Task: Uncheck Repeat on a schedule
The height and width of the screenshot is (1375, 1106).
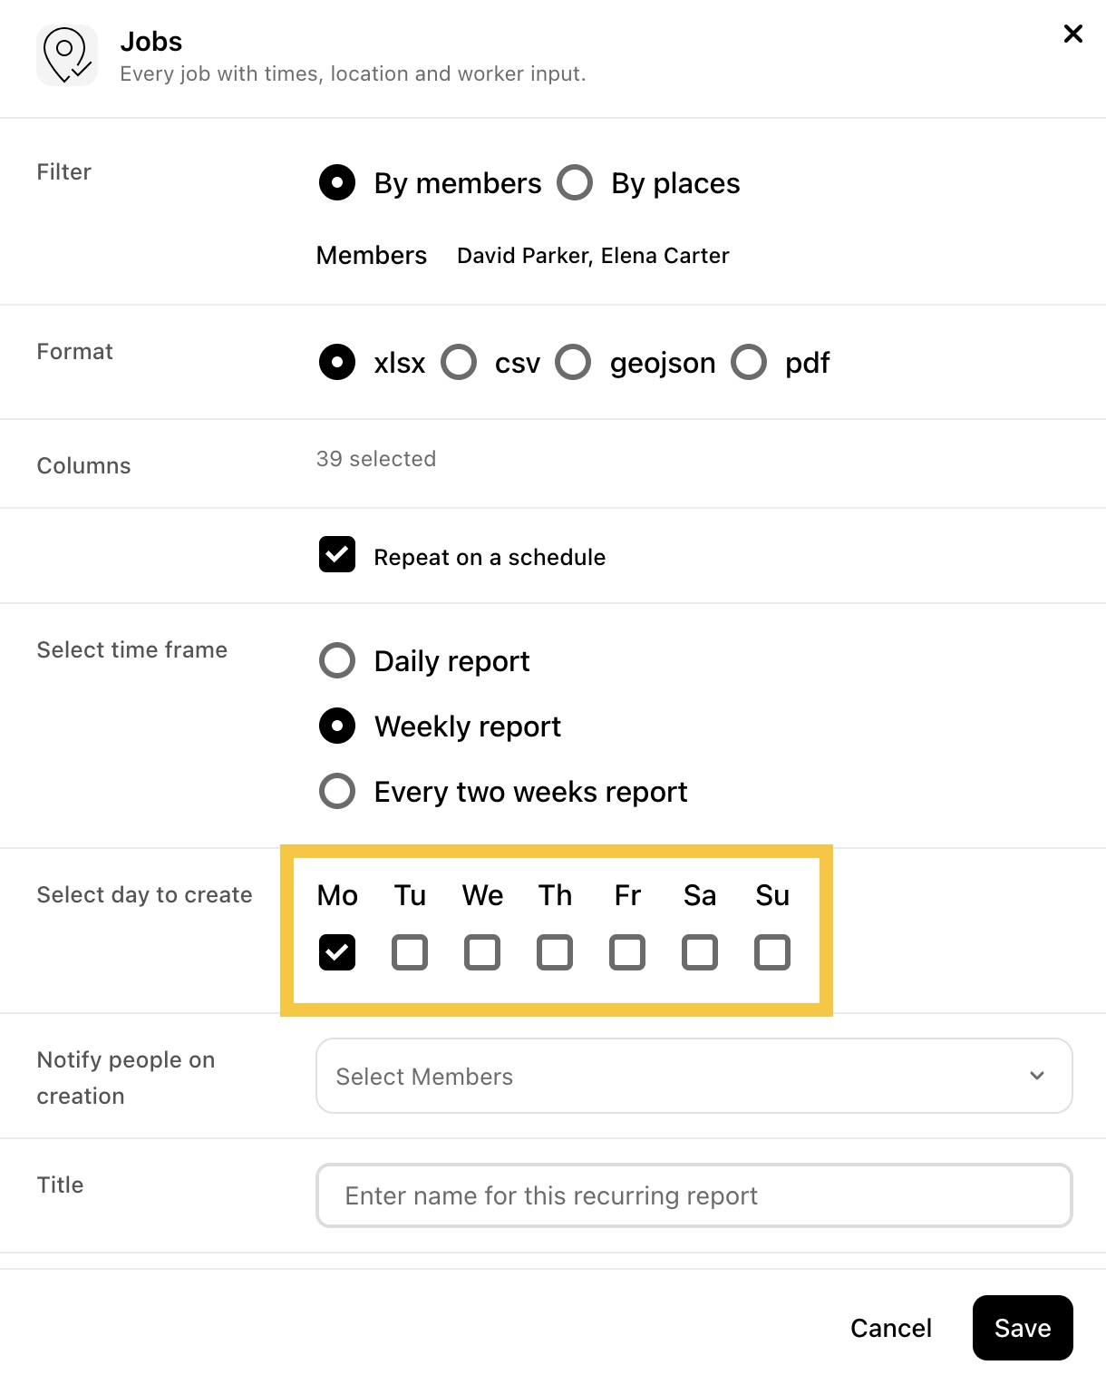Action: click(x=337, y=554)
